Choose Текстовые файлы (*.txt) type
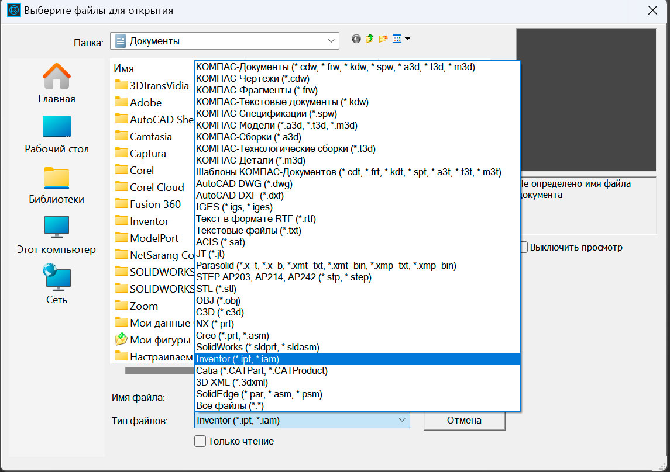The image size is (670, 472). pos(357,230)
